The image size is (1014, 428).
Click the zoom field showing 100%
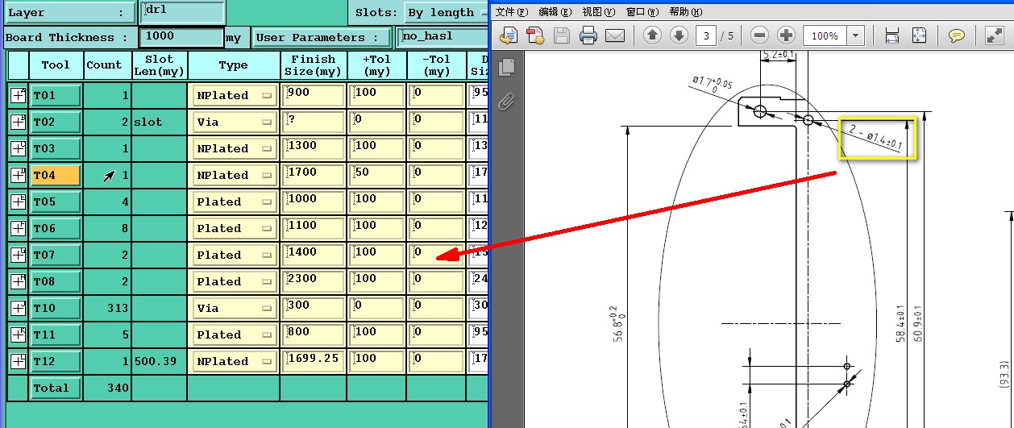tap(825, 36)
